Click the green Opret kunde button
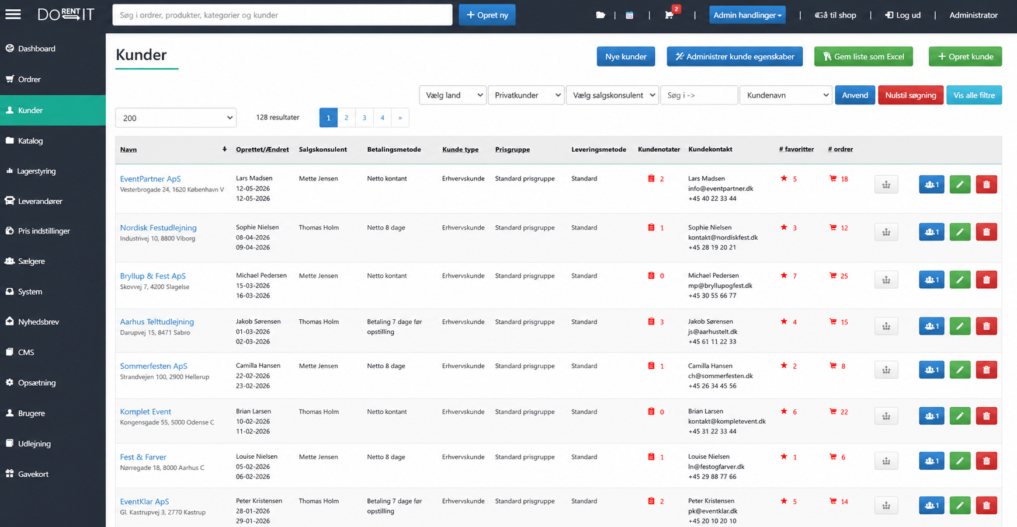1017x527 pixels. coord(965,57)
